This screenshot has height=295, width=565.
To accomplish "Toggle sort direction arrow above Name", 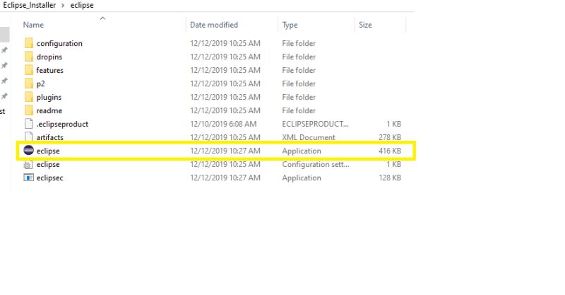I will tap(102, 18).
